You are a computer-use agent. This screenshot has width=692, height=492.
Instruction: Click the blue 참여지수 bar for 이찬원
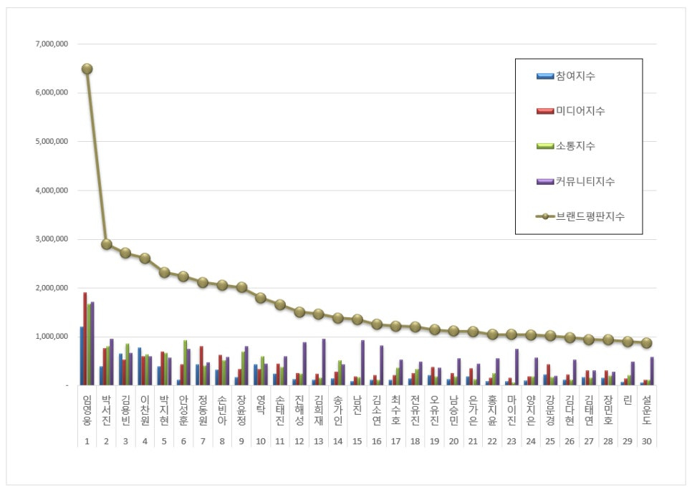[140, 366]
